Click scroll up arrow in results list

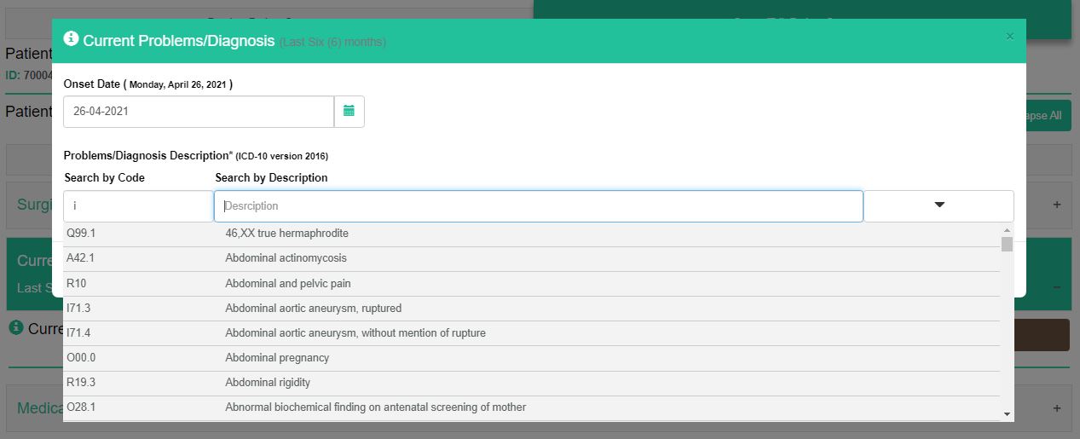click(1007, 230)
